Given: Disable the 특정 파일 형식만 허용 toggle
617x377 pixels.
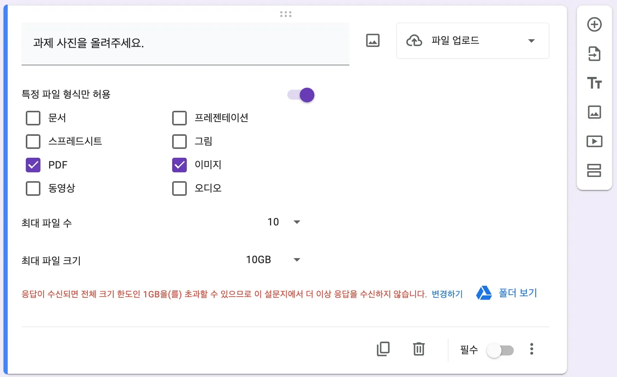Looking at the screenshot, I should [301, 95].
